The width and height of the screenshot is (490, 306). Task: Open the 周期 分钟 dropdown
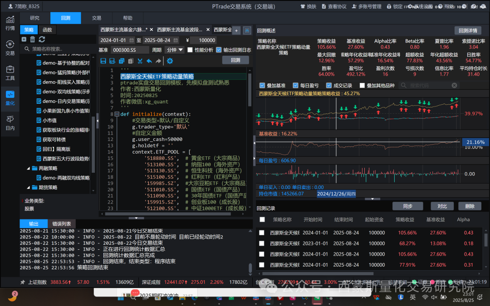(174, 50)
